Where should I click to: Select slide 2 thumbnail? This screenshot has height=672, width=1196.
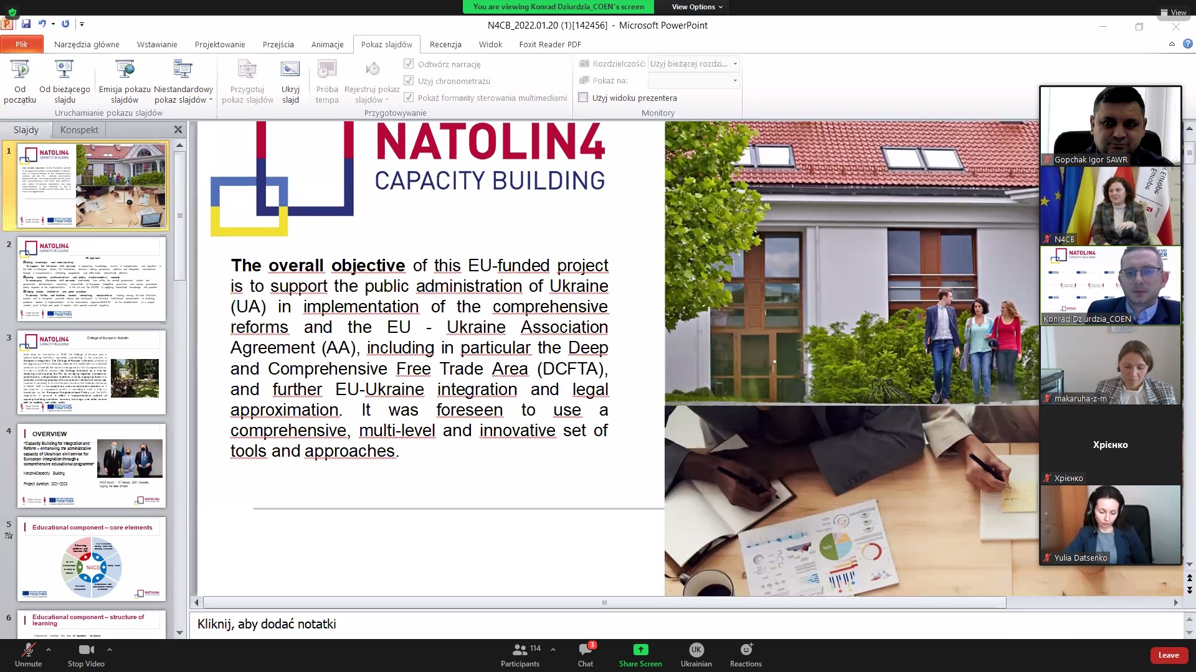pos(92,279)
